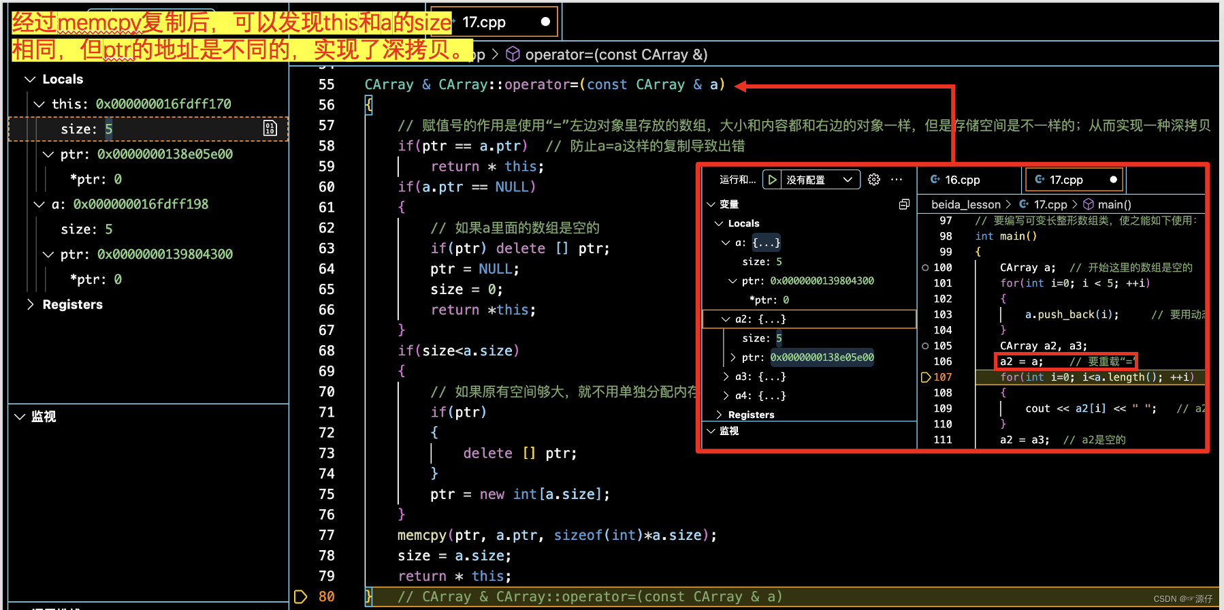Expand Registers in inset panel
The width and height of the screenshot is (1224, 610).
click(x=719, y=415)
